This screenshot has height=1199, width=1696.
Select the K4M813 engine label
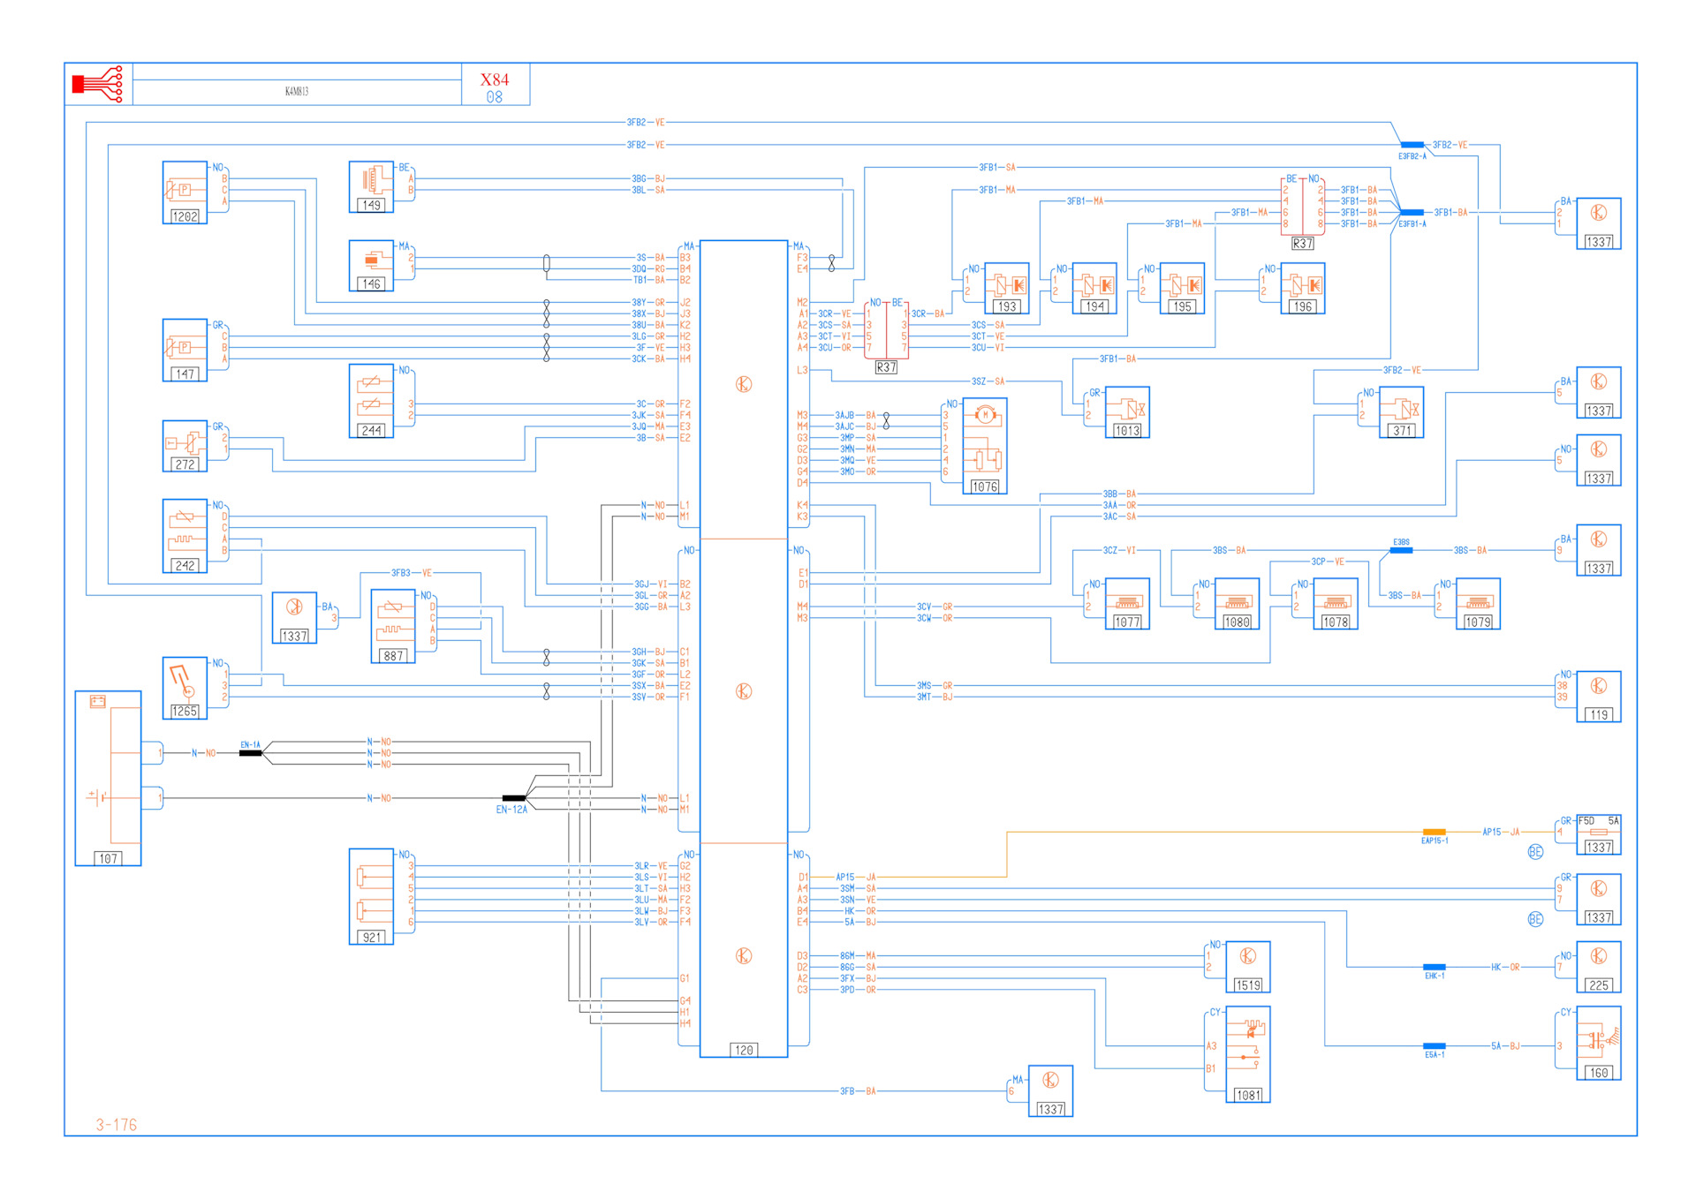click(x=297, y=92)
